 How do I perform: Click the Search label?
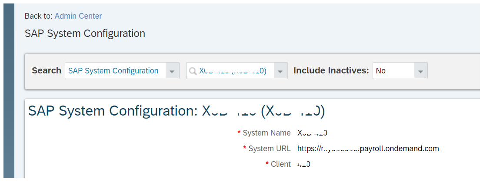[x=47, y=70]
